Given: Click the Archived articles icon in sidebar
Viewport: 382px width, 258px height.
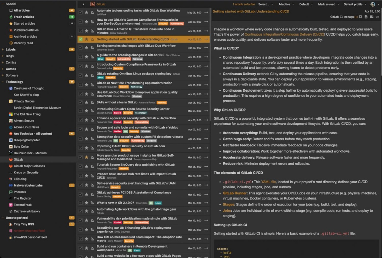Looking at the screenshot, I should coord(11,37).
